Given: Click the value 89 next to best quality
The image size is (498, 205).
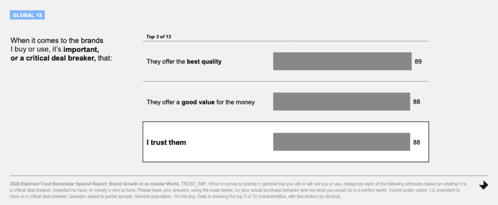Looking at the screenshot, I should click(418, 62).
